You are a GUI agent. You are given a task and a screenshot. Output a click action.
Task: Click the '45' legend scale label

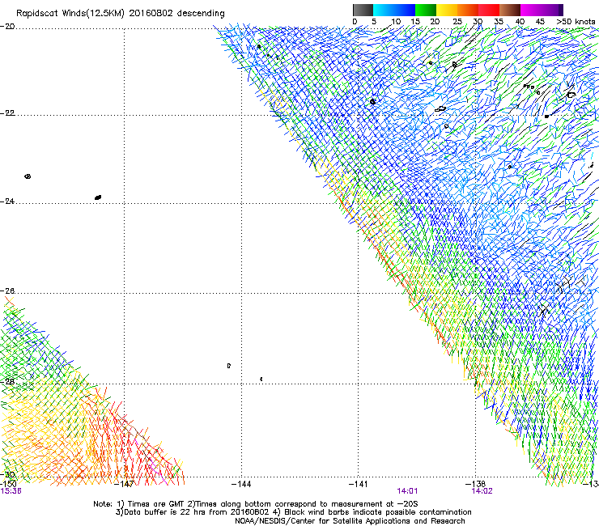coord(540,22)
